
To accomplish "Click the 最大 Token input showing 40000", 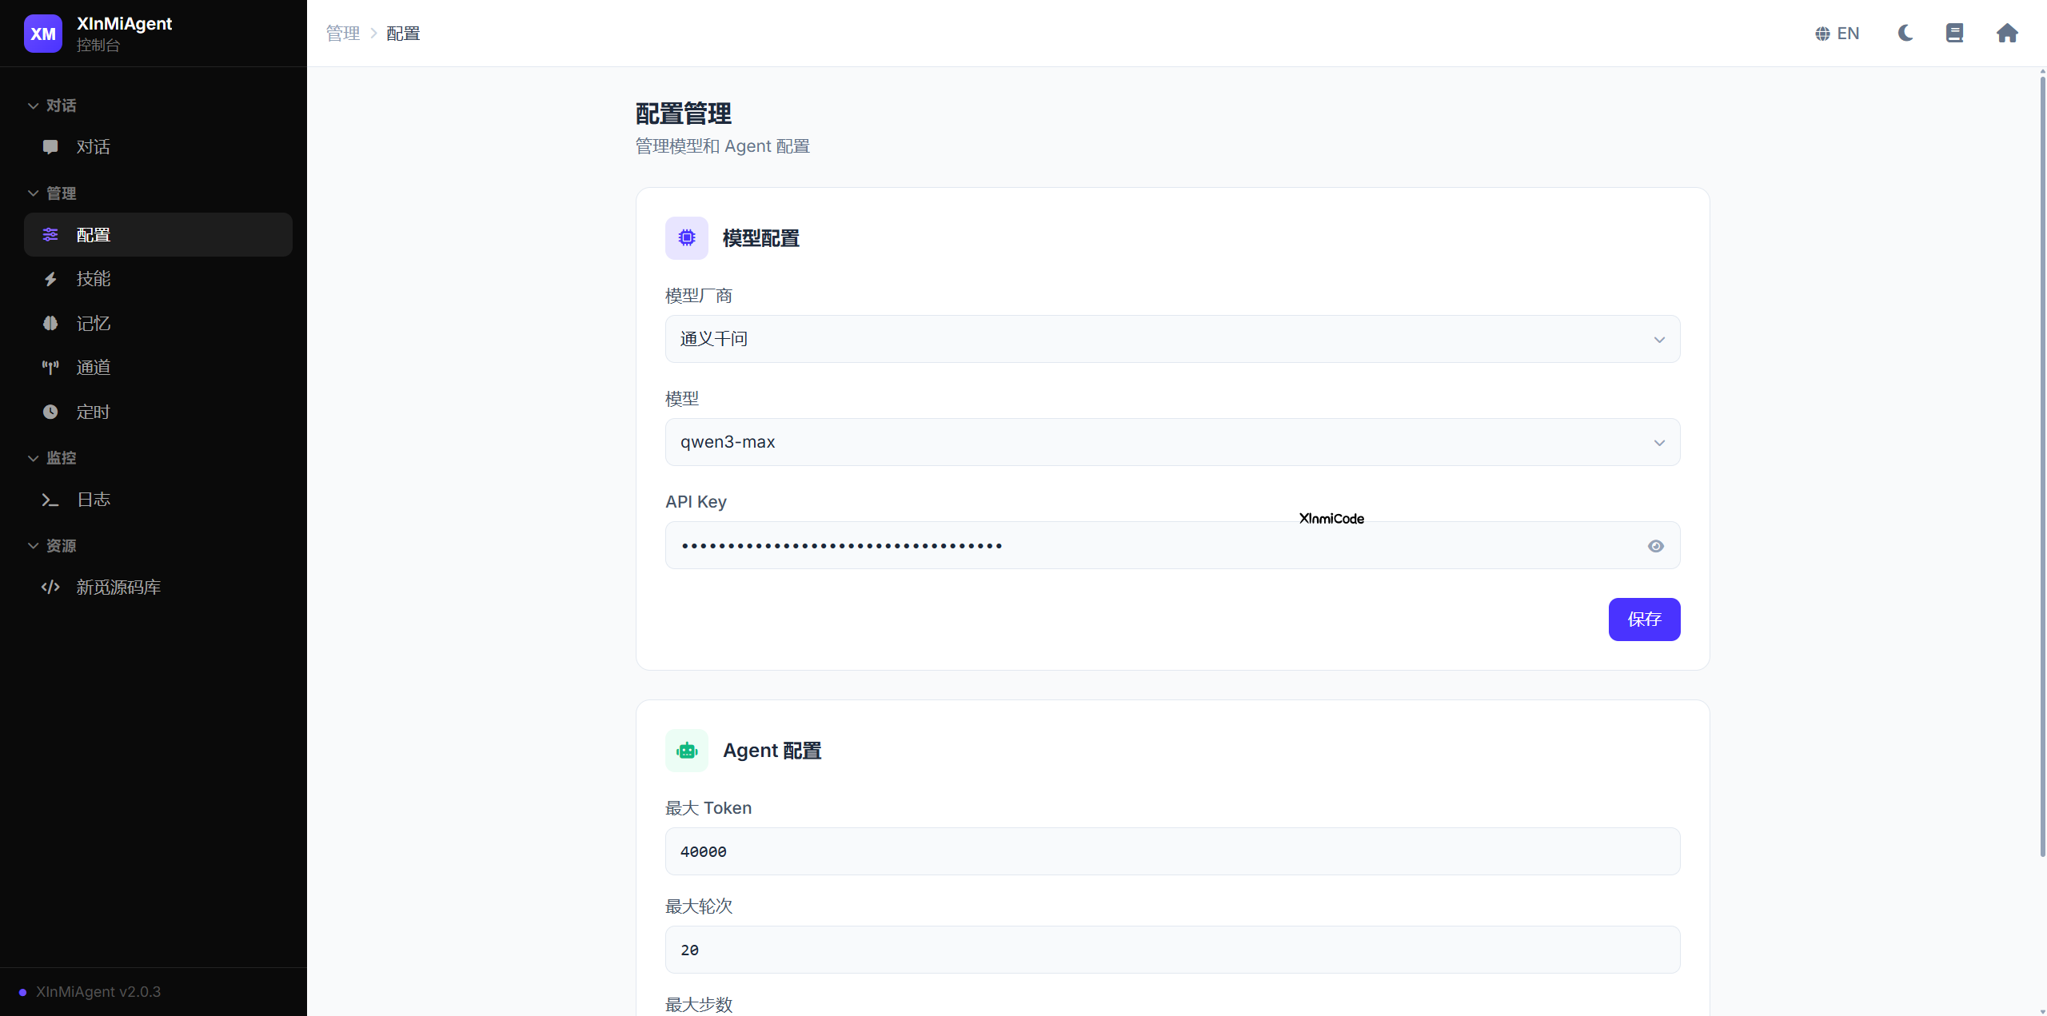I will pos(1171,851).
